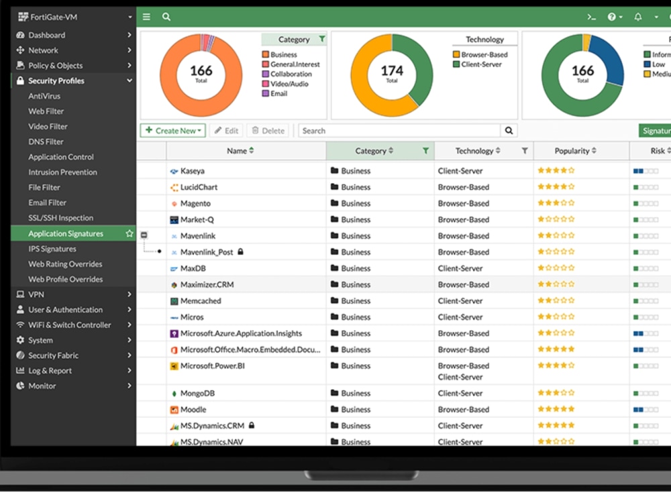Click the System gear icon
Image resolution: width=671 pixels, height=503 pixels.
20,339
